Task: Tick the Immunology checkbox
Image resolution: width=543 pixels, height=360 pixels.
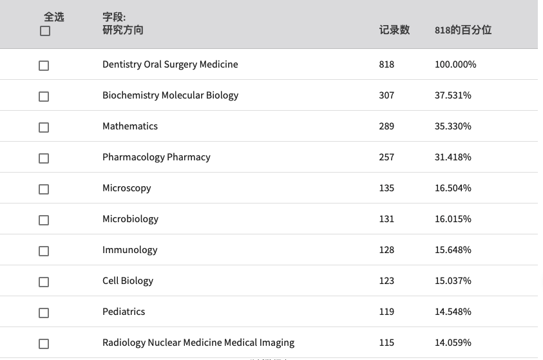Action: 44,251
